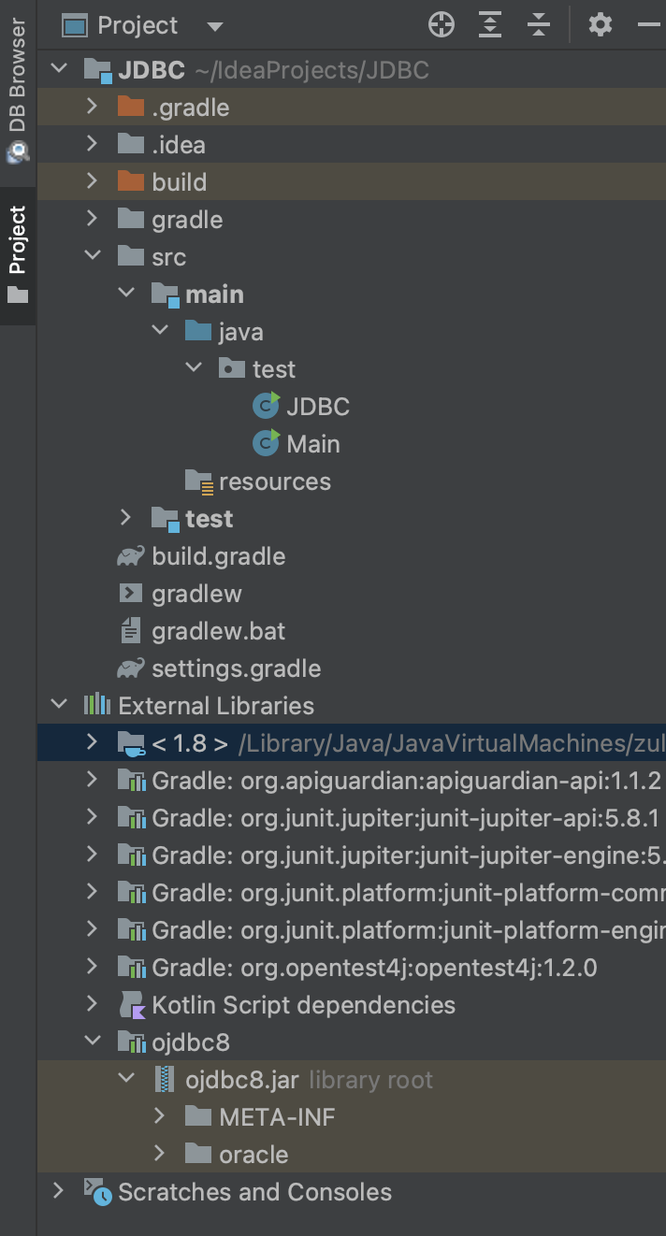The image size is (666, 1236).
Task: Expand the build folder chevron
Action: click(92, 181)
